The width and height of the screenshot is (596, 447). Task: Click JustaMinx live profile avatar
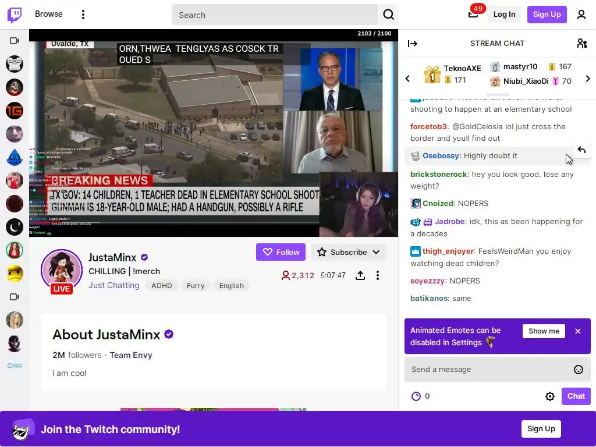[x=62, y=271]
